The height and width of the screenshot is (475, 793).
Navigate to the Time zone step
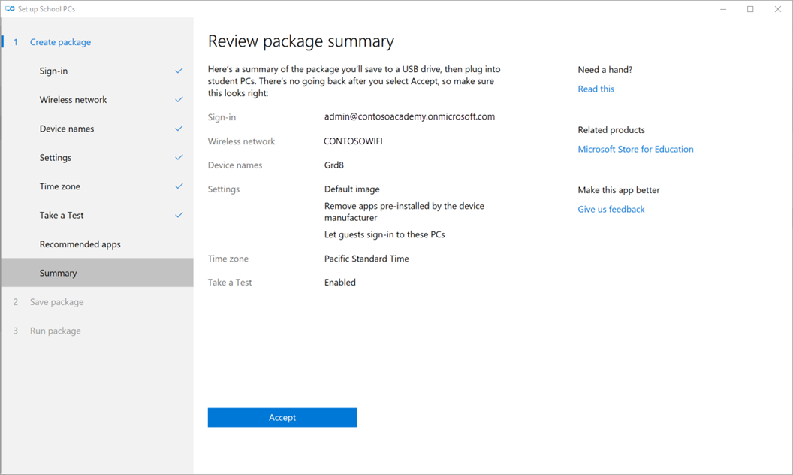tap(59, 186)
